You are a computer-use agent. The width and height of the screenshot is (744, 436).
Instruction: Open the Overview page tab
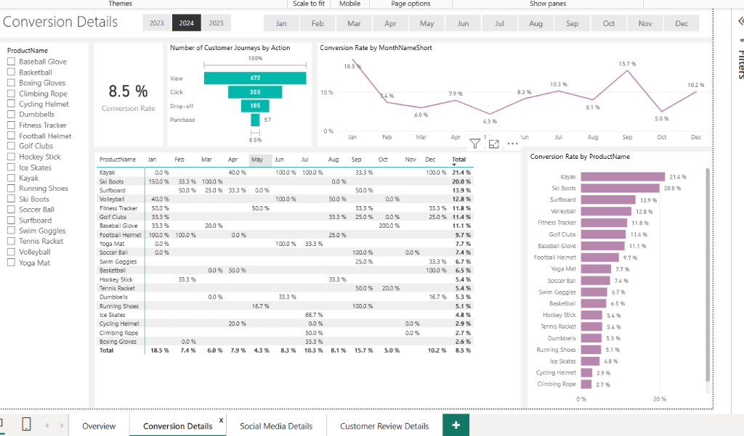[99, 426]
